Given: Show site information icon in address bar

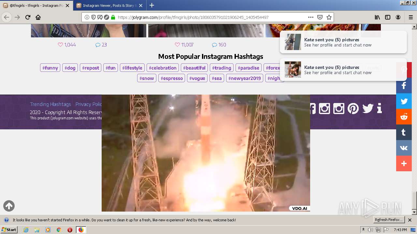Looking at the screenshot, I should pos(87,17).
